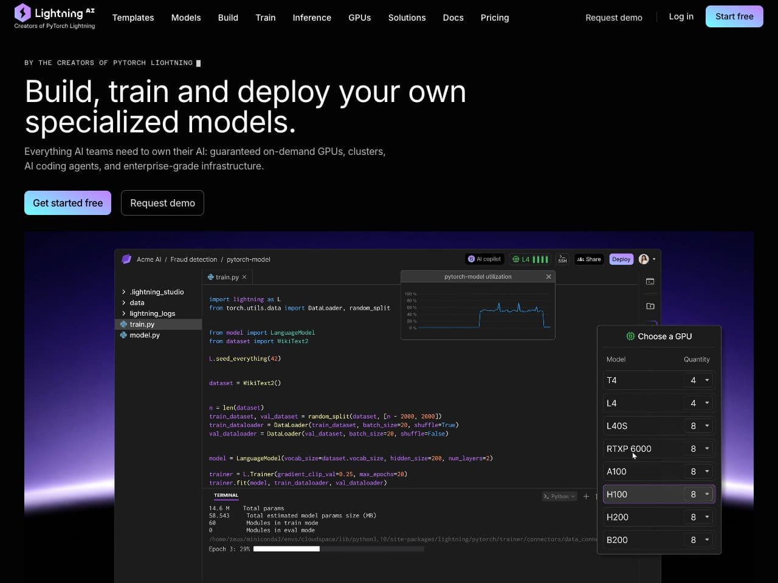Open the T4 quantity dropdown
This screenshot has height=583, width=778.
point(698,380)
